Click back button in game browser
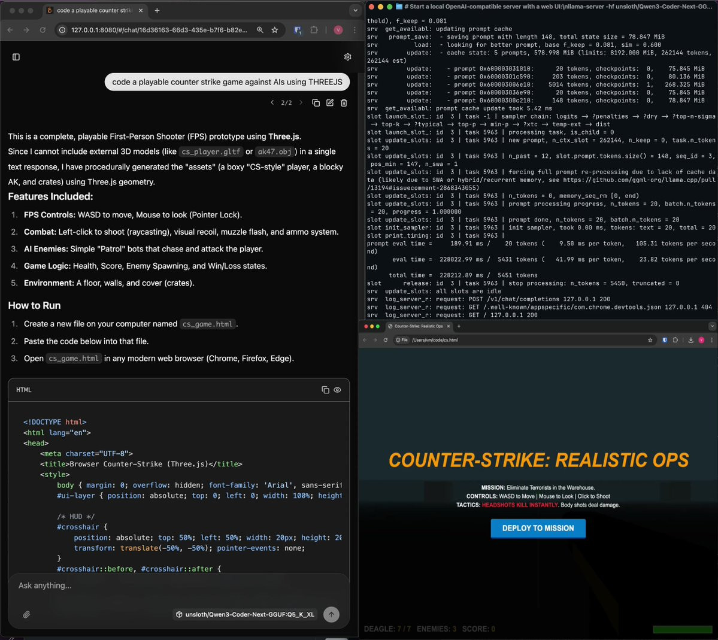This screenshot has height=640, width=718. (365, 340)
